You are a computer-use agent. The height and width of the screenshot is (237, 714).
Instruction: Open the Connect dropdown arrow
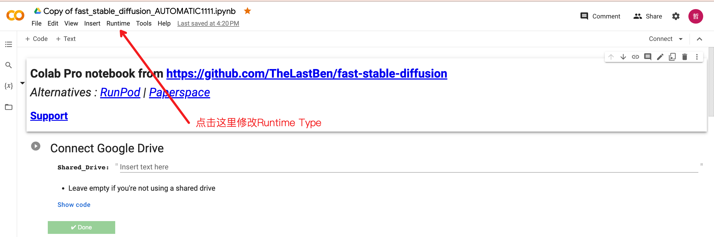[681, 39]
